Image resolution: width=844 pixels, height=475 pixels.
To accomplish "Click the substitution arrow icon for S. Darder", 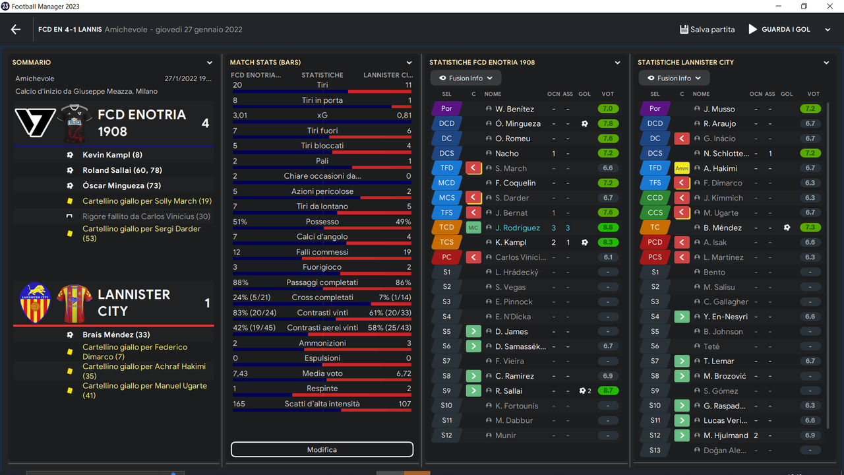I will click(x=473, y=198).
